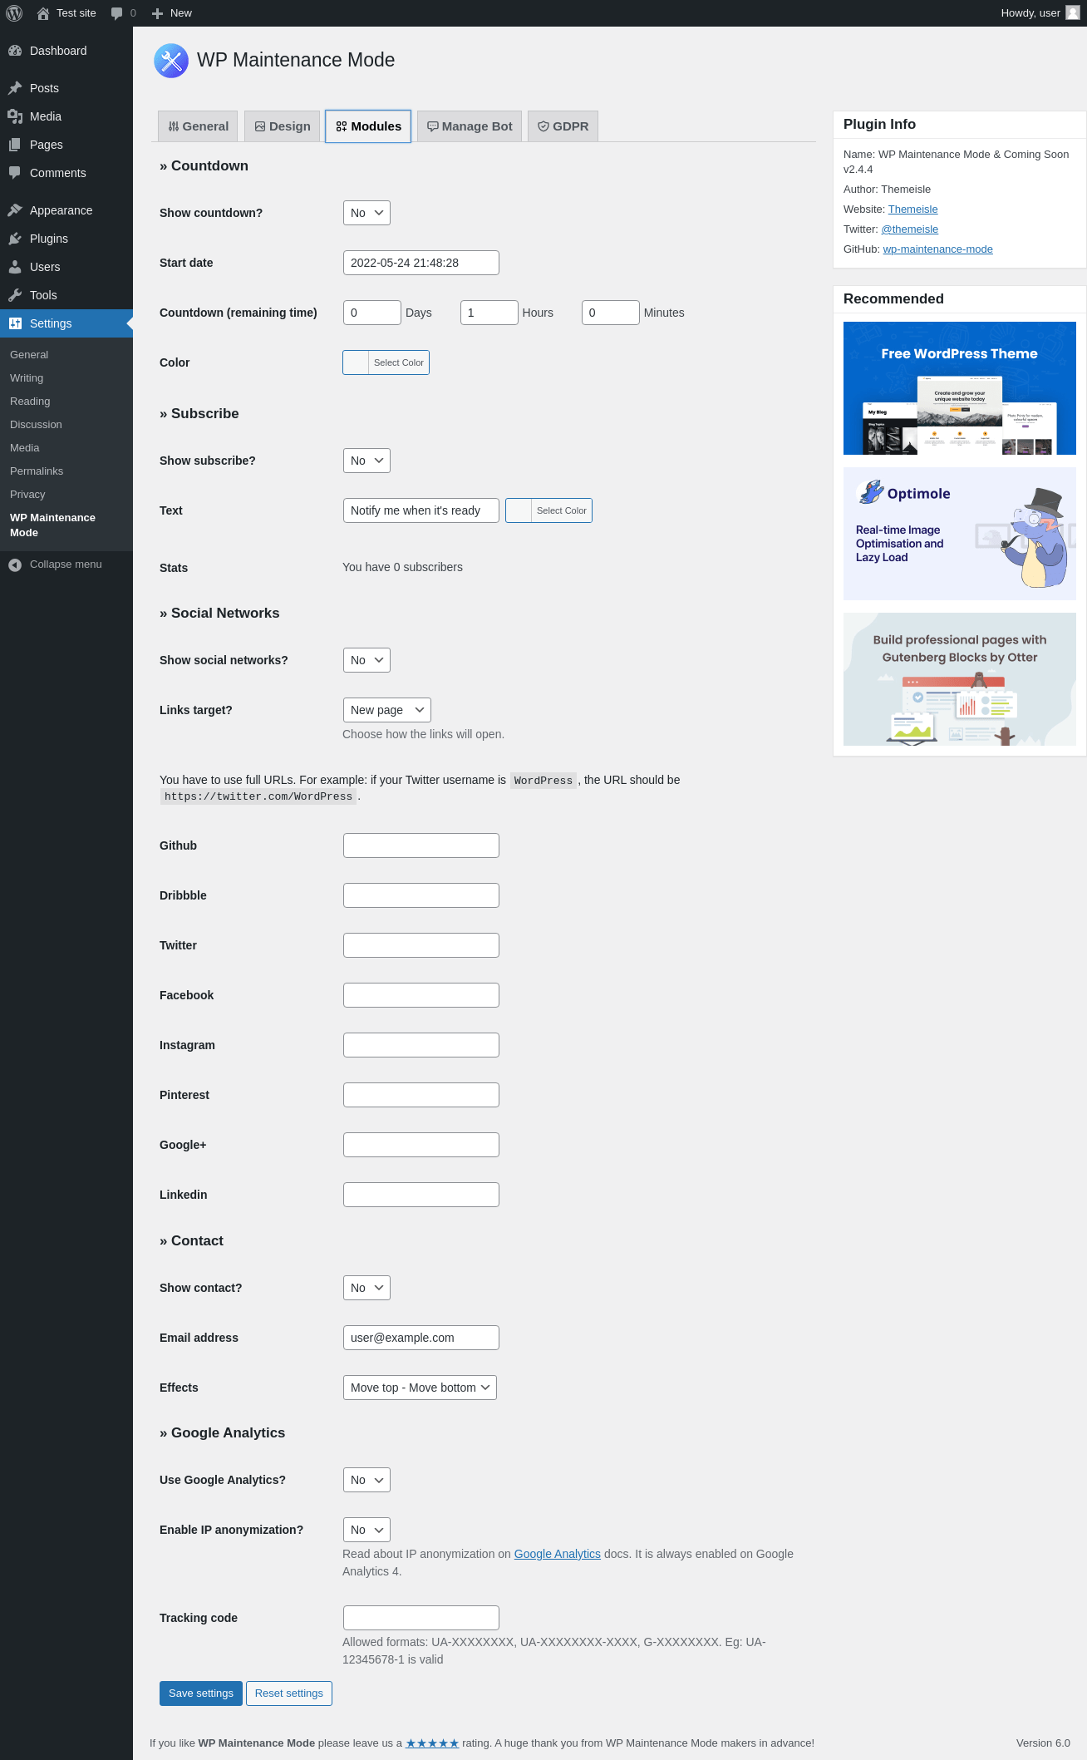Click the WordPress logo in admin bar

click(x=14, y=13)
